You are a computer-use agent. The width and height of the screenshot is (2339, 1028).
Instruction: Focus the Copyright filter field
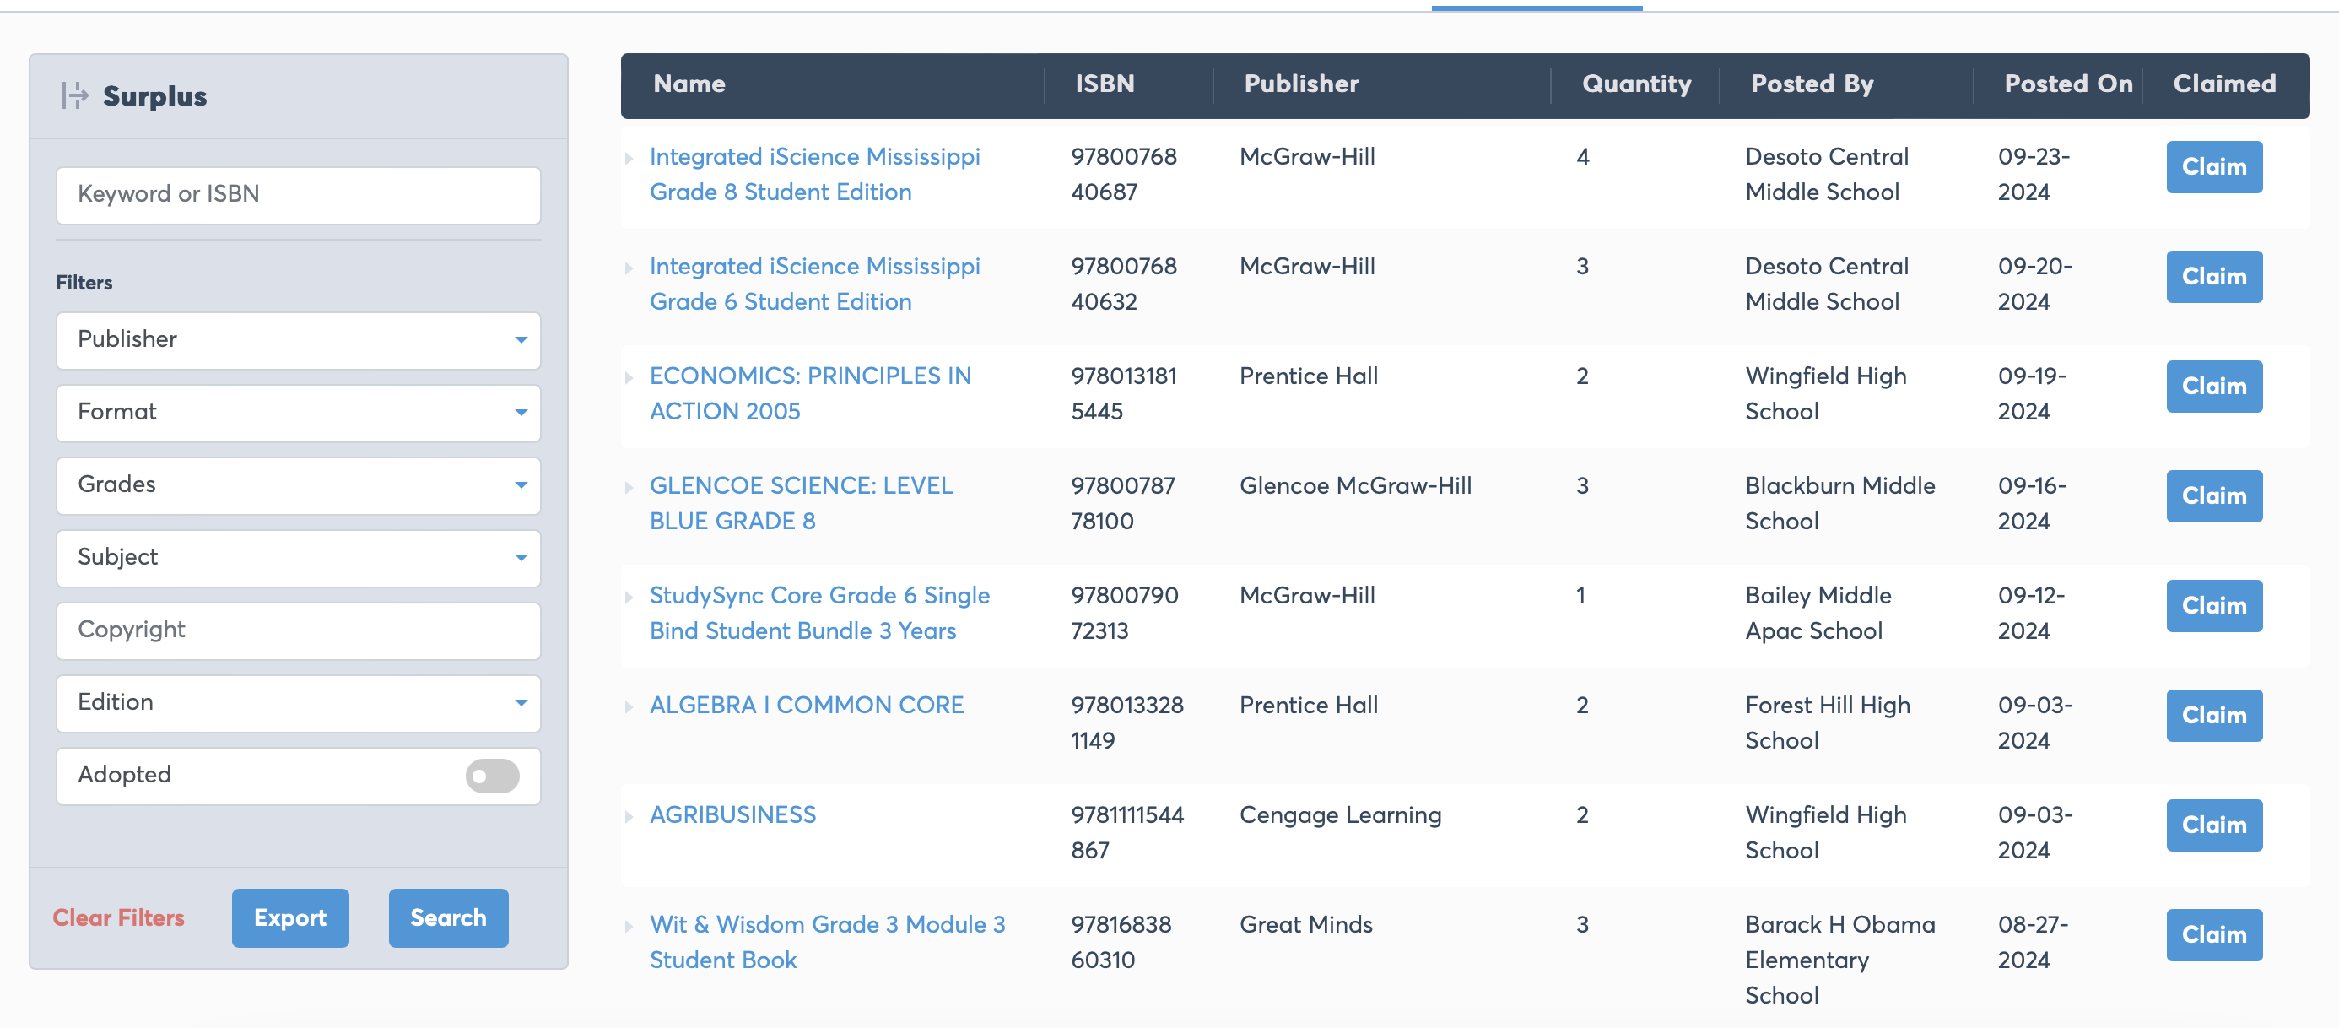coord(299,630)
